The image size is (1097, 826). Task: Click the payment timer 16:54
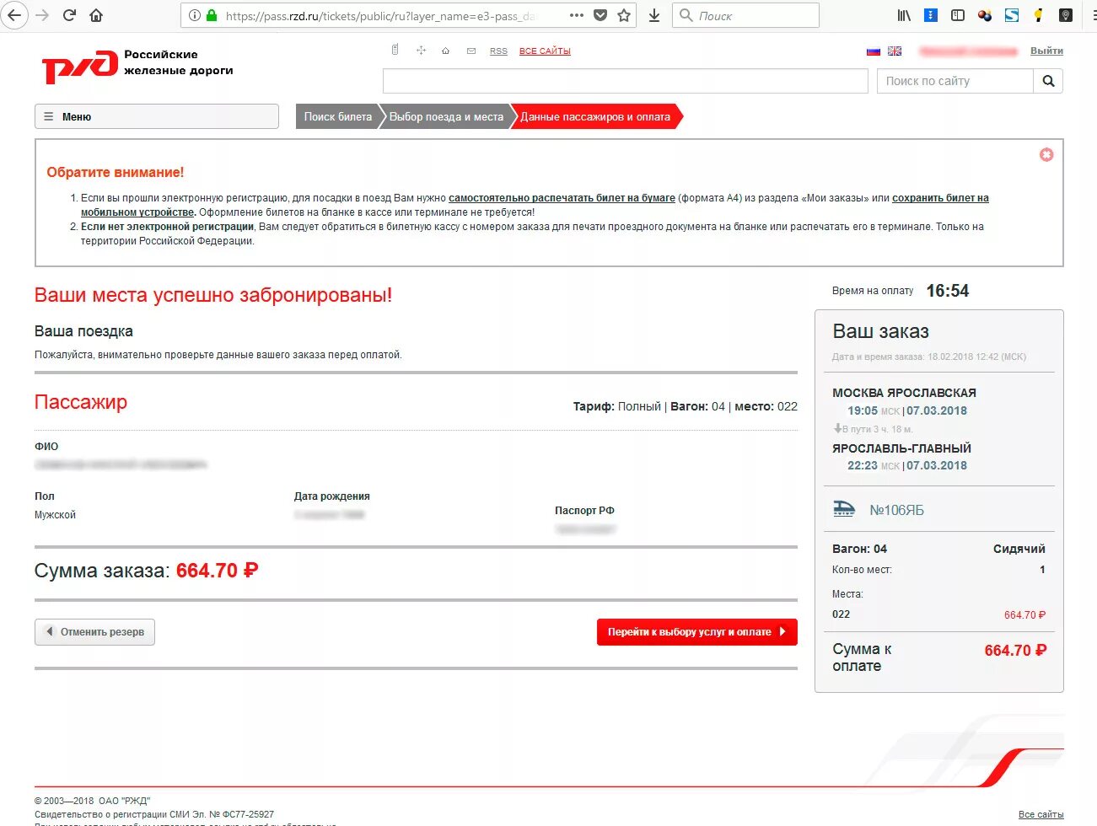point(948,291)
